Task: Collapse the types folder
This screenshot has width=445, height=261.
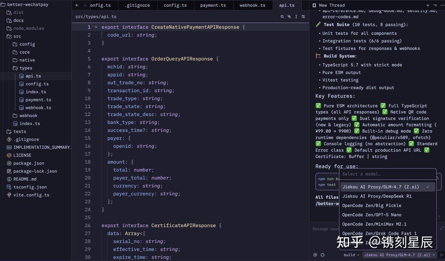Action: tap(22, 68)
